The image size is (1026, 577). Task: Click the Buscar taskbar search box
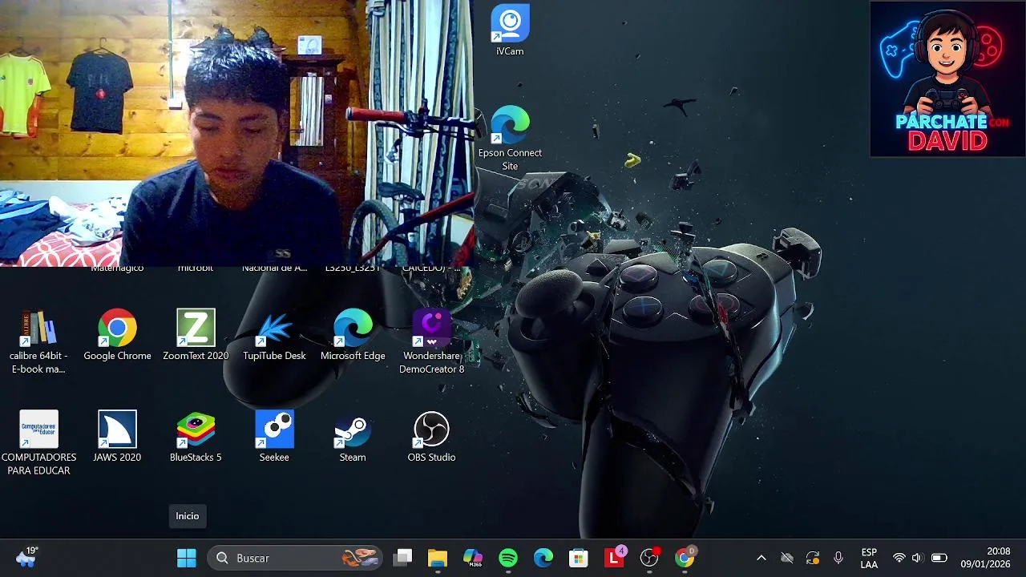pyautogui.click(x=295, y=558)
